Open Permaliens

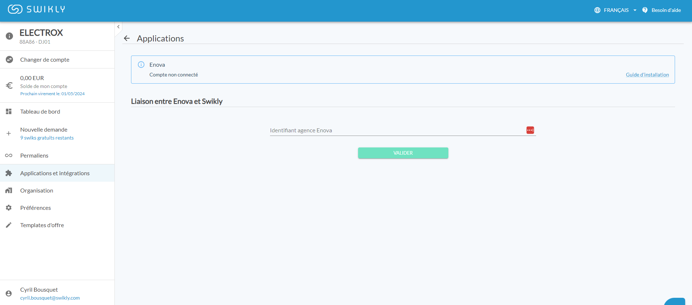(34, 155)
